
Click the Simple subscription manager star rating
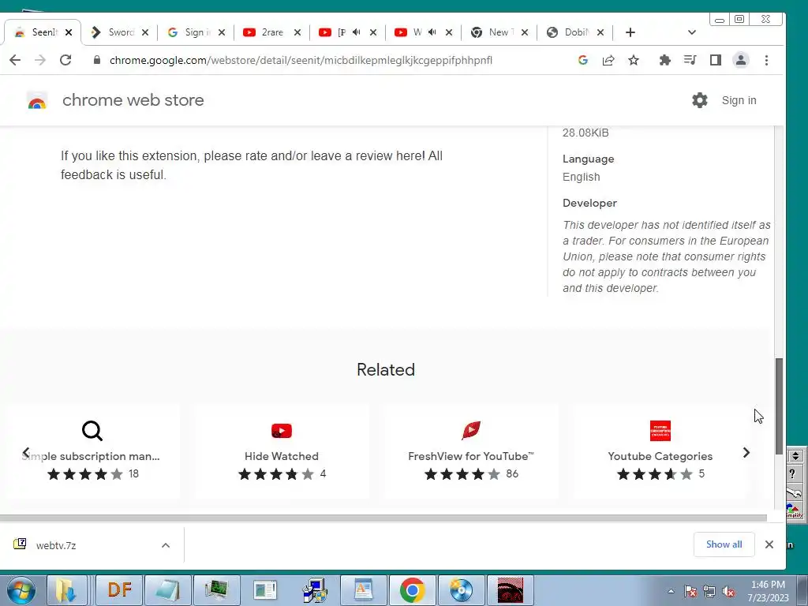[85, 474]
